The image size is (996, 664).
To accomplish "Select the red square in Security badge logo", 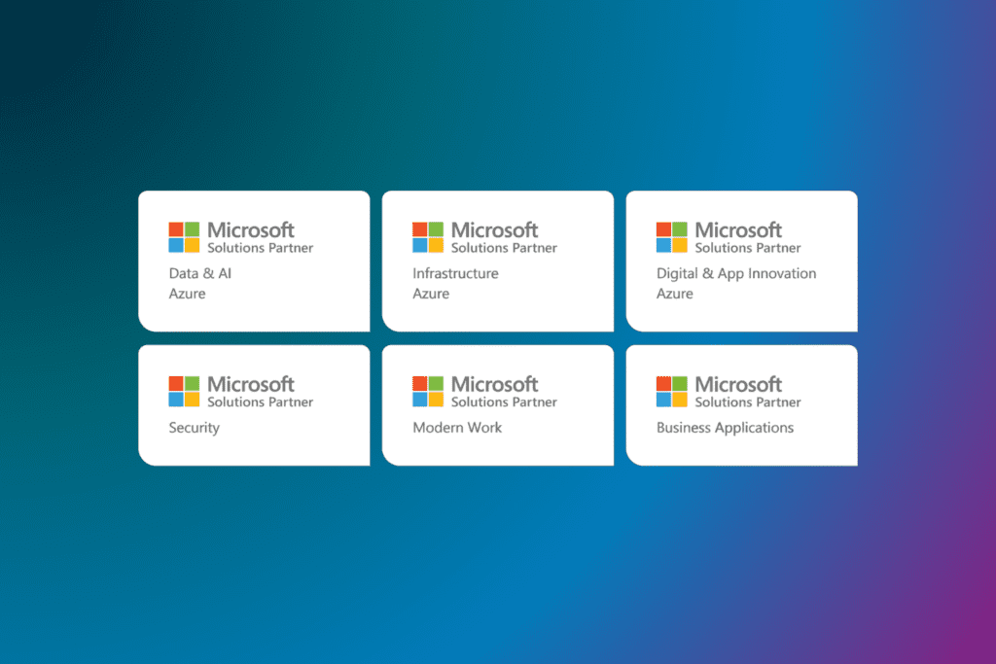I will (176, 384).
